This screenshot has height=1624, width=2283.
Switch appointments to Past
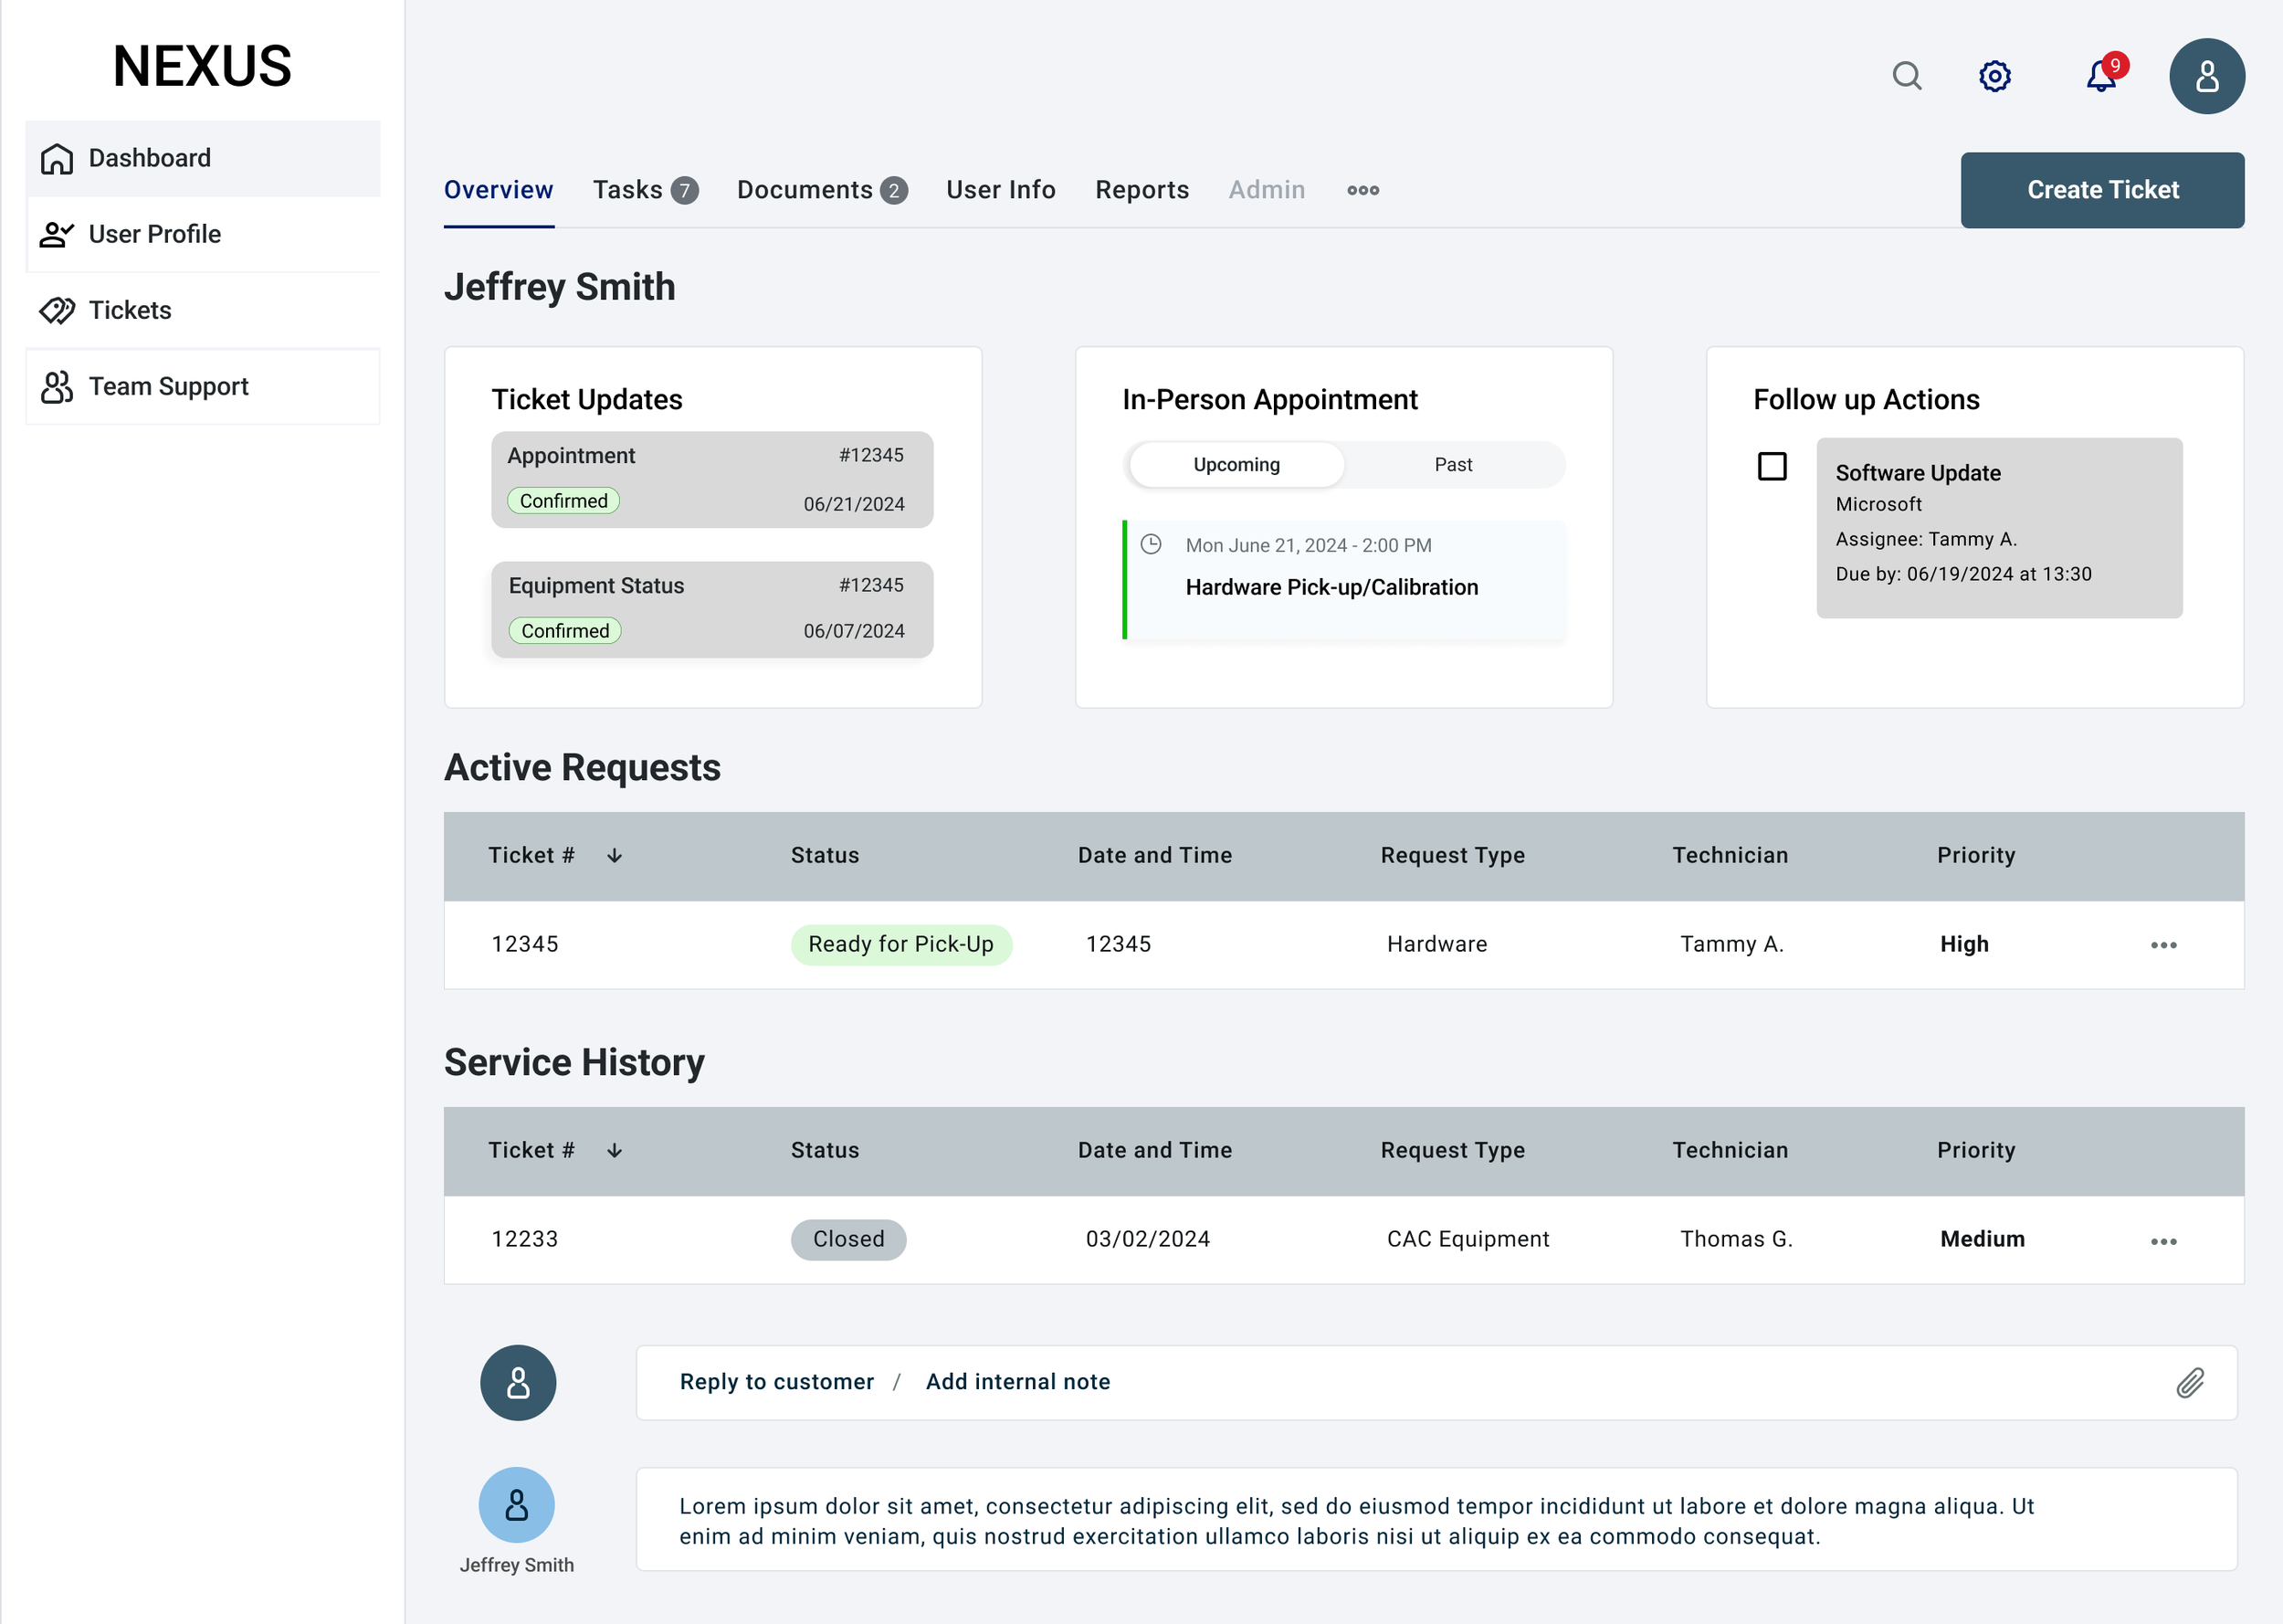click(1452, 465)
